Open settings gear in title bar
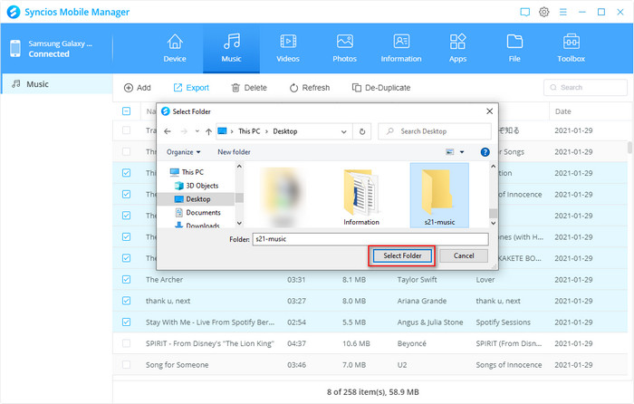Viewport: 634px width, 404px height. pyautogui.click(x=543, y=12)
